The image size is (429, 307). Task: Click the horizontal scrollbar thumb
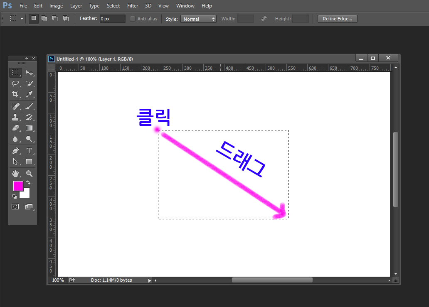point(272,280)
